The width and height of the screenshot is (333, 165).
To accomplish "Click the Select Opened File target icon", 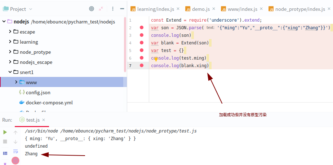I will point(92,9).
